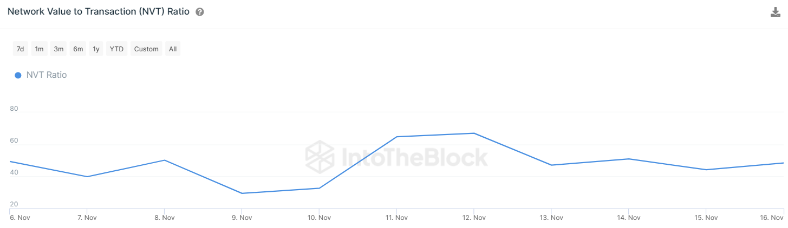
Task: Select the YTD range button
Action: 116,49
